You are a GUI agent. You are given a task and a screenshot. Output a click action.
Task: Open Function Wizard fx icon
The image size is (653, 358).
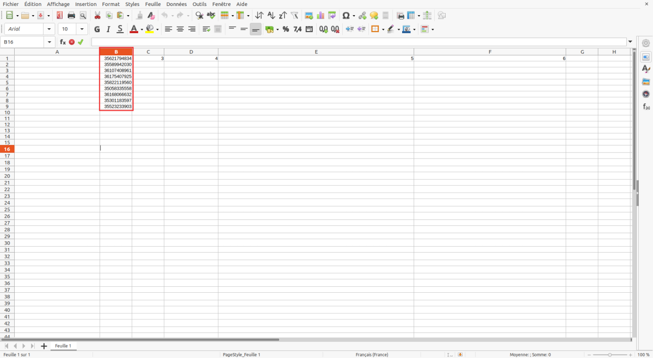pos(63,42)
